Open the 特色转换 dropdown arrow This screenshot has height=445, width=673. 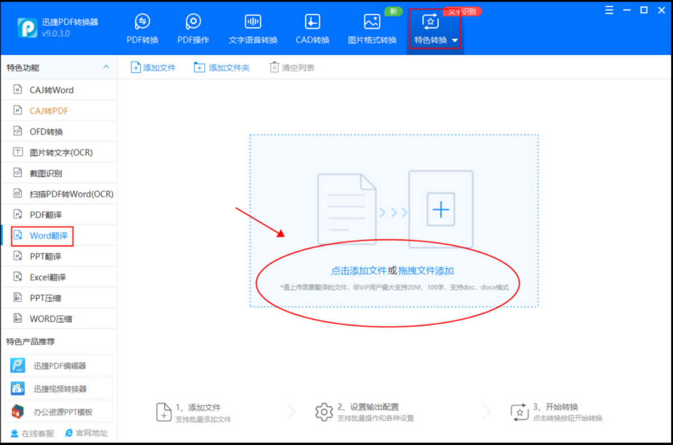click(x=455, y=40)
